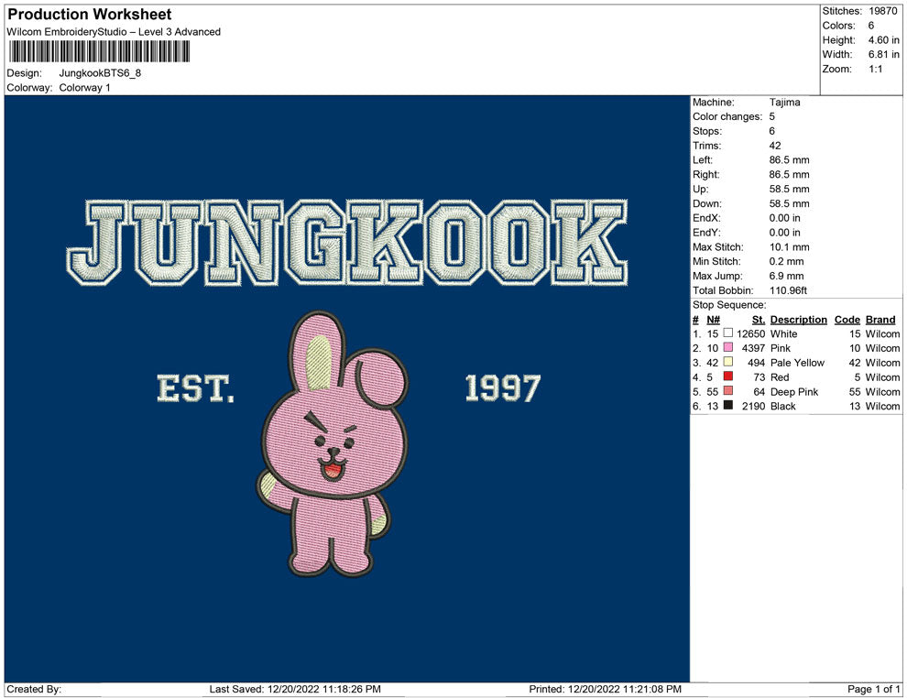The width and height of the screenshot is (907, 698).
Task: Click the Left value '86.5 mm'
Action: (x=790, y=160)
